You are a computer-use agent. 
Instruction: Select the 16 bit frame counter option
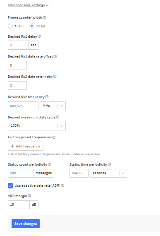pyautogui.click(x=10, y=26)
